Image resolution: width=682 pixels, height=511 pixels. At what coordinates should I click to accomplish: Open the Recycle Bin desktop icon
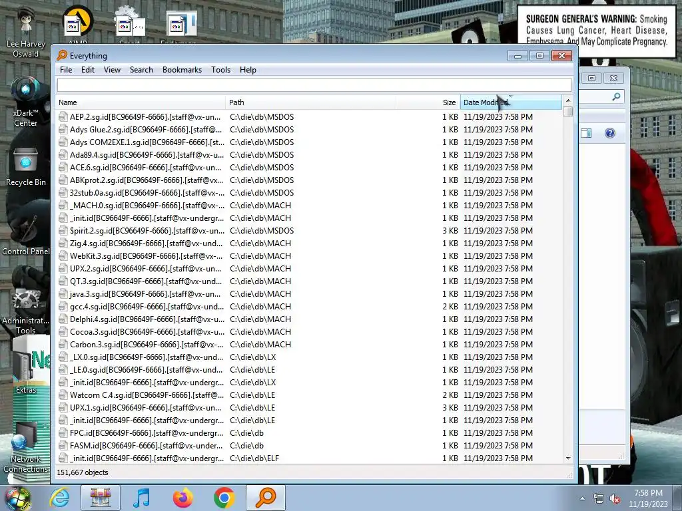(x=26, y=167)
